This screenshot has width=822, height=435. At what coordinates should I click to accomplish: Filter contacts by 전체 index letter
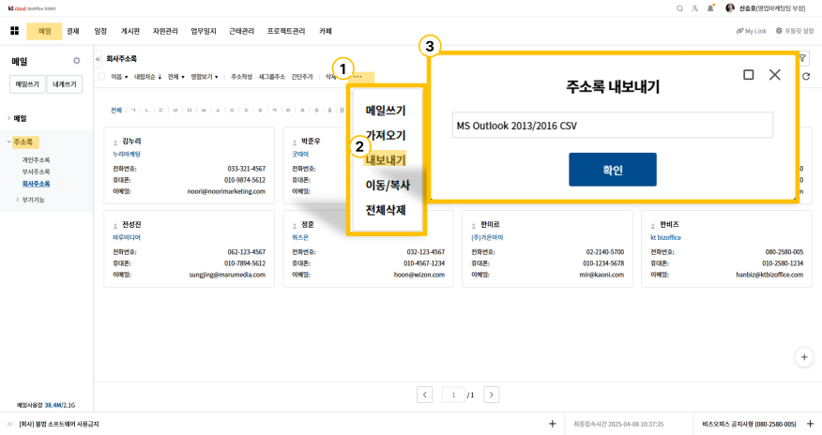point(115,110)
